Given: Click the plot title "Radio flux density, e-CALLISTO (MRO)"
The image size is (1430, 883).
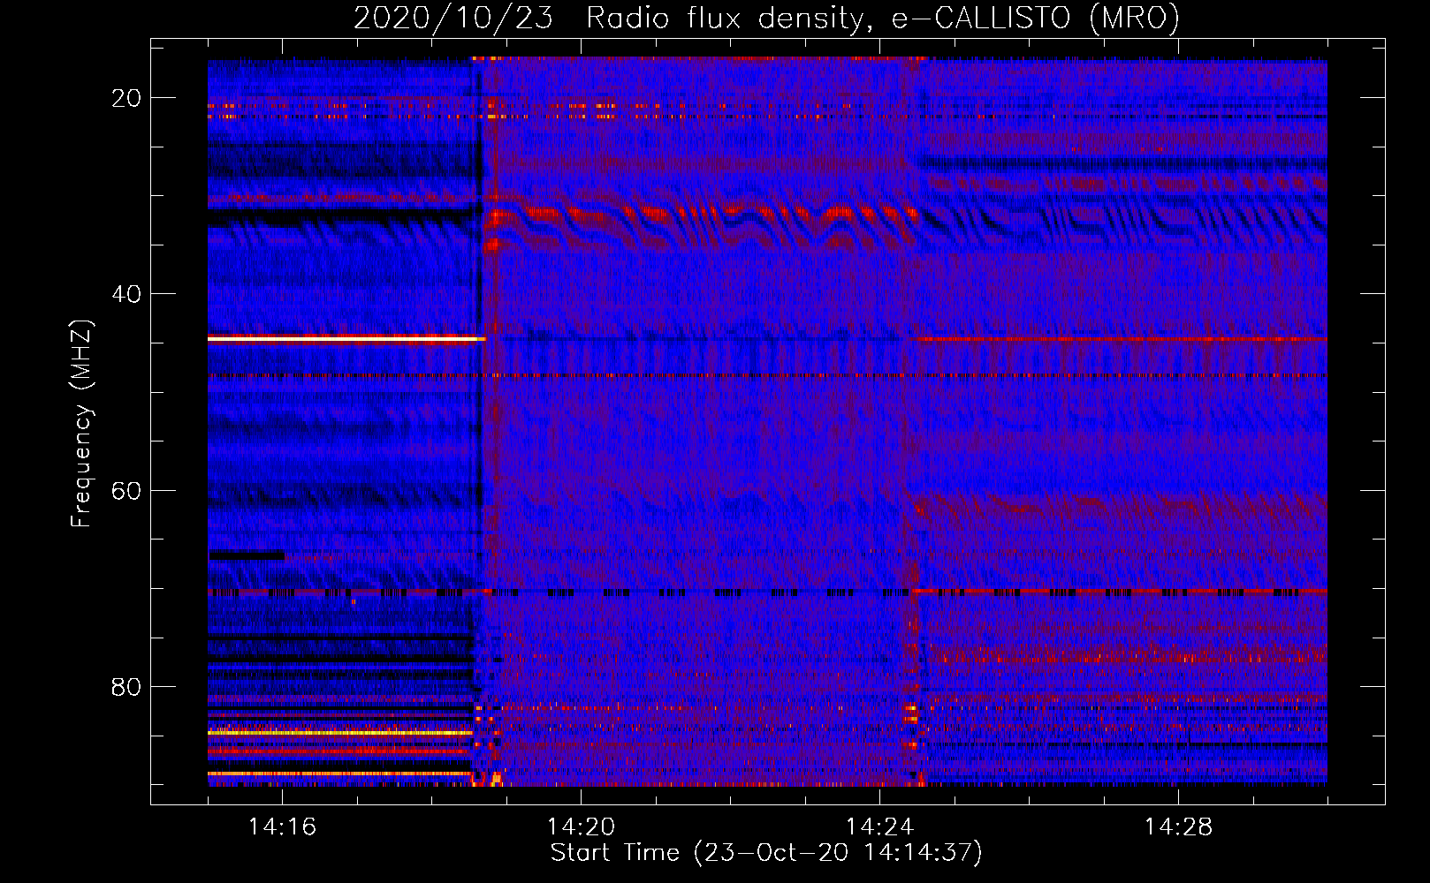Looking at the screenshot, I should (x=883, y=18).
